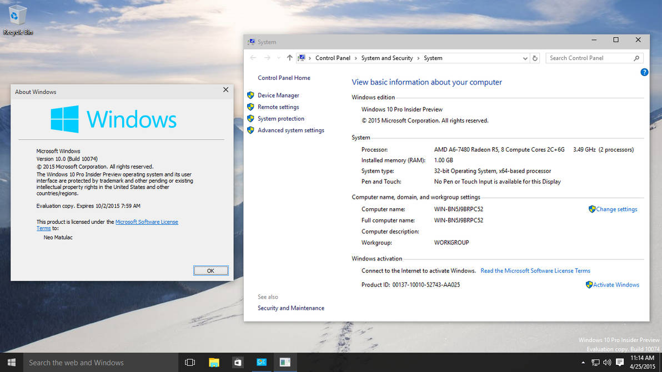Open the Store taskbar icon
Image resolution: width=662 pixels, height=372 pixels.
click(x=238, y=363)
